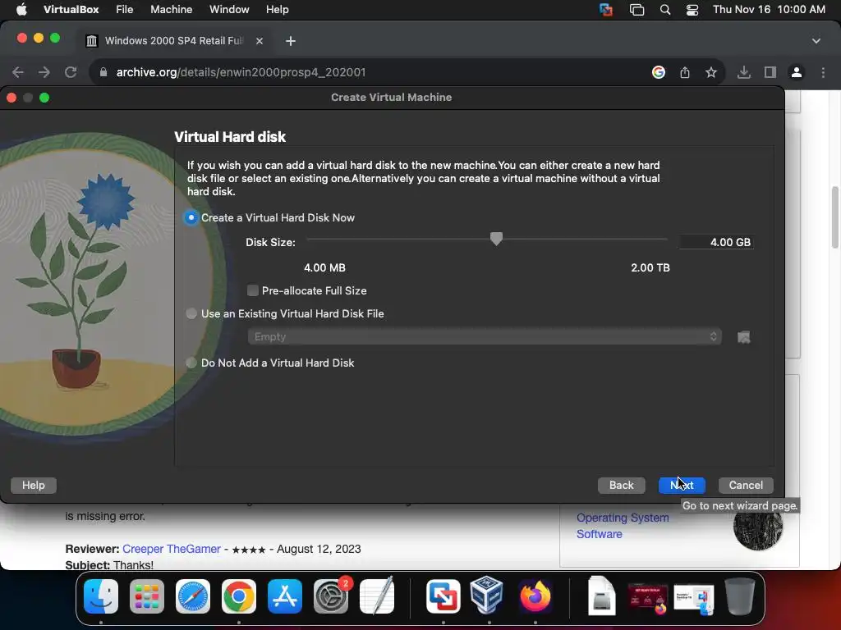Click minimized VMware window thumbnail in Dock
This screenshot has width=841, height=630.
pos(693,599)
